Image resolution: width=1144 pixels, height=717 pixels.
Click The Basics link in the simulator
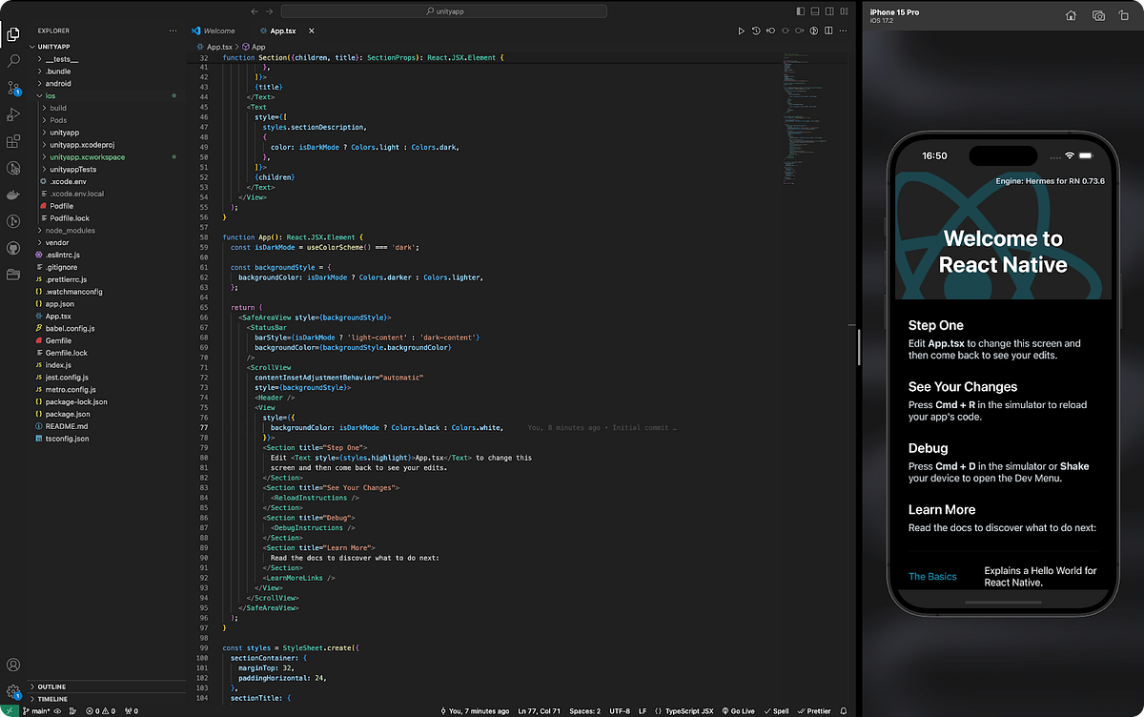[932, 576]
